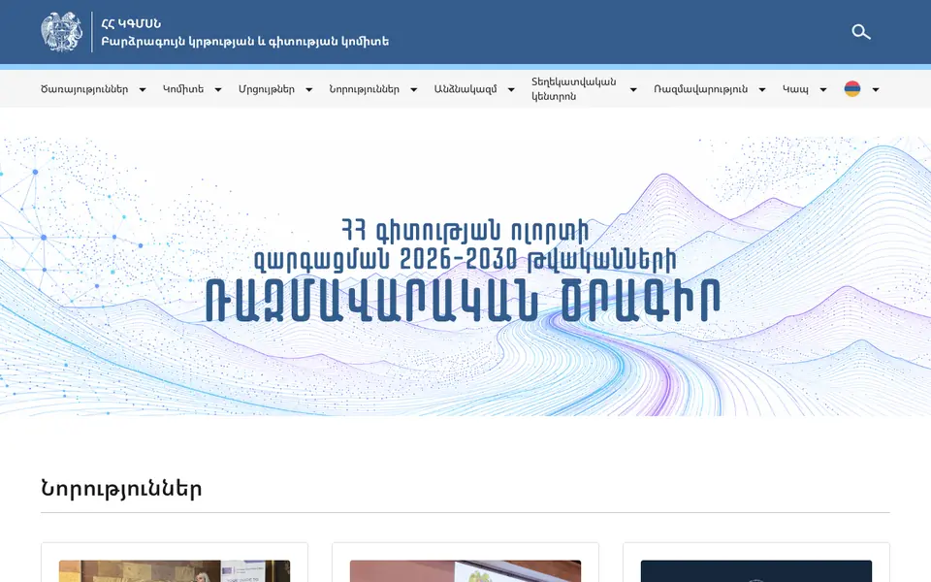
Task: Click the ՀՀ ԿԳՄՍՆ header title
Action: coord(131,23)
